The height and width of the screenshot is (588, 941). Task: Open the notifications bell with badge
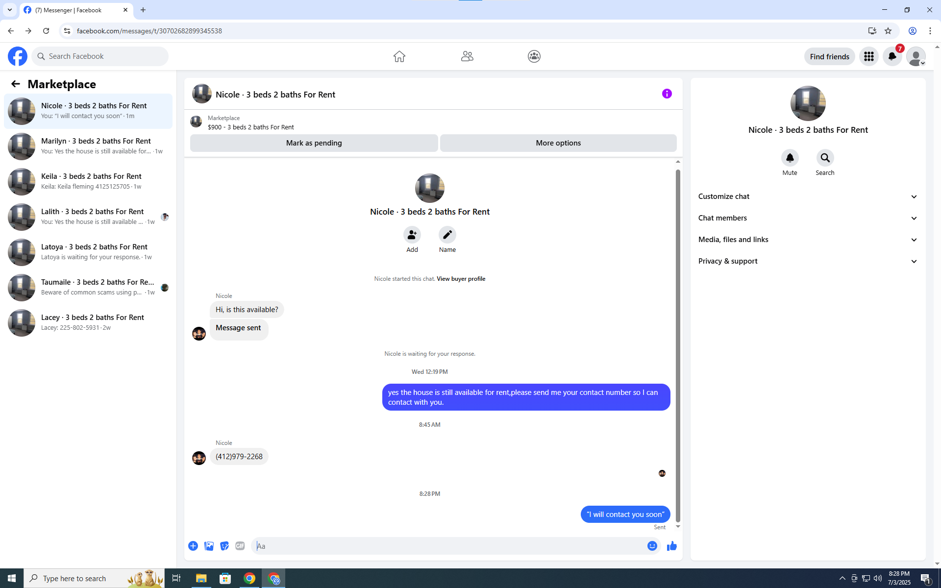(892, 56)
